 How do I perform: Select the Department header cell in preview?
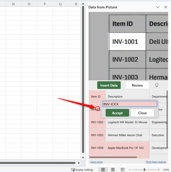point(159,96)
